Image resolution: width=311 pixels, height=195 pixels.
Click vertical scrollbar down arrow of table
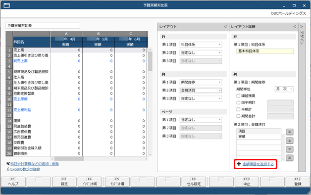click(150, 155)
